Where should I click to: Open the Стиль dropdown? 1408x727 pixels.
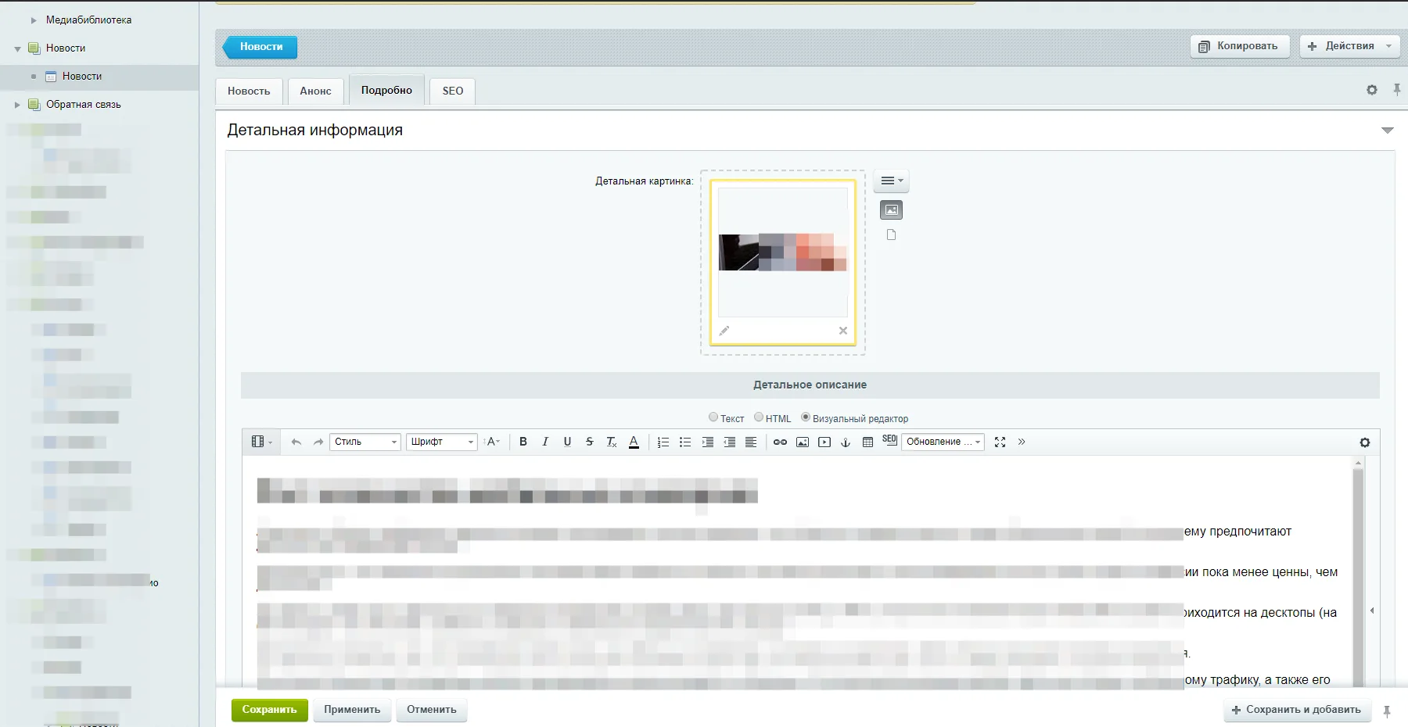pyautogui.click(x=365, y=442)
